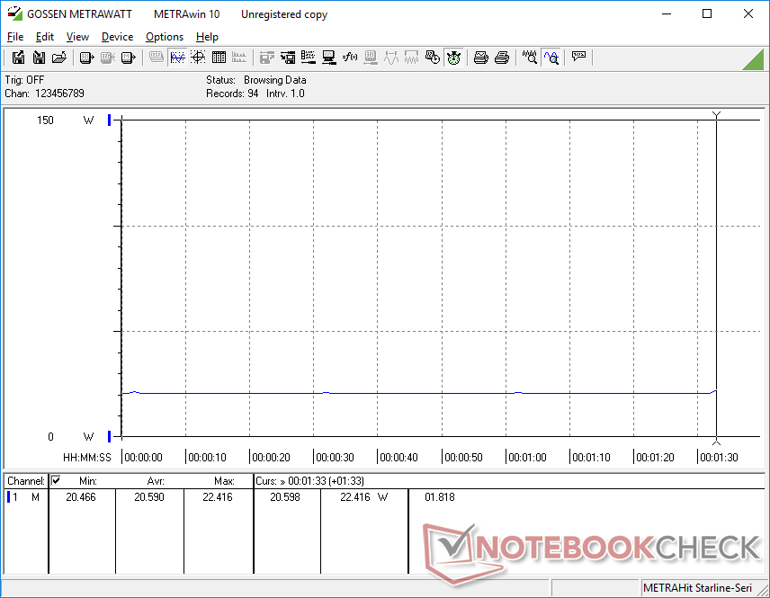
Task: Click the 00:01:00 time axis label
Action: [527, 458]
